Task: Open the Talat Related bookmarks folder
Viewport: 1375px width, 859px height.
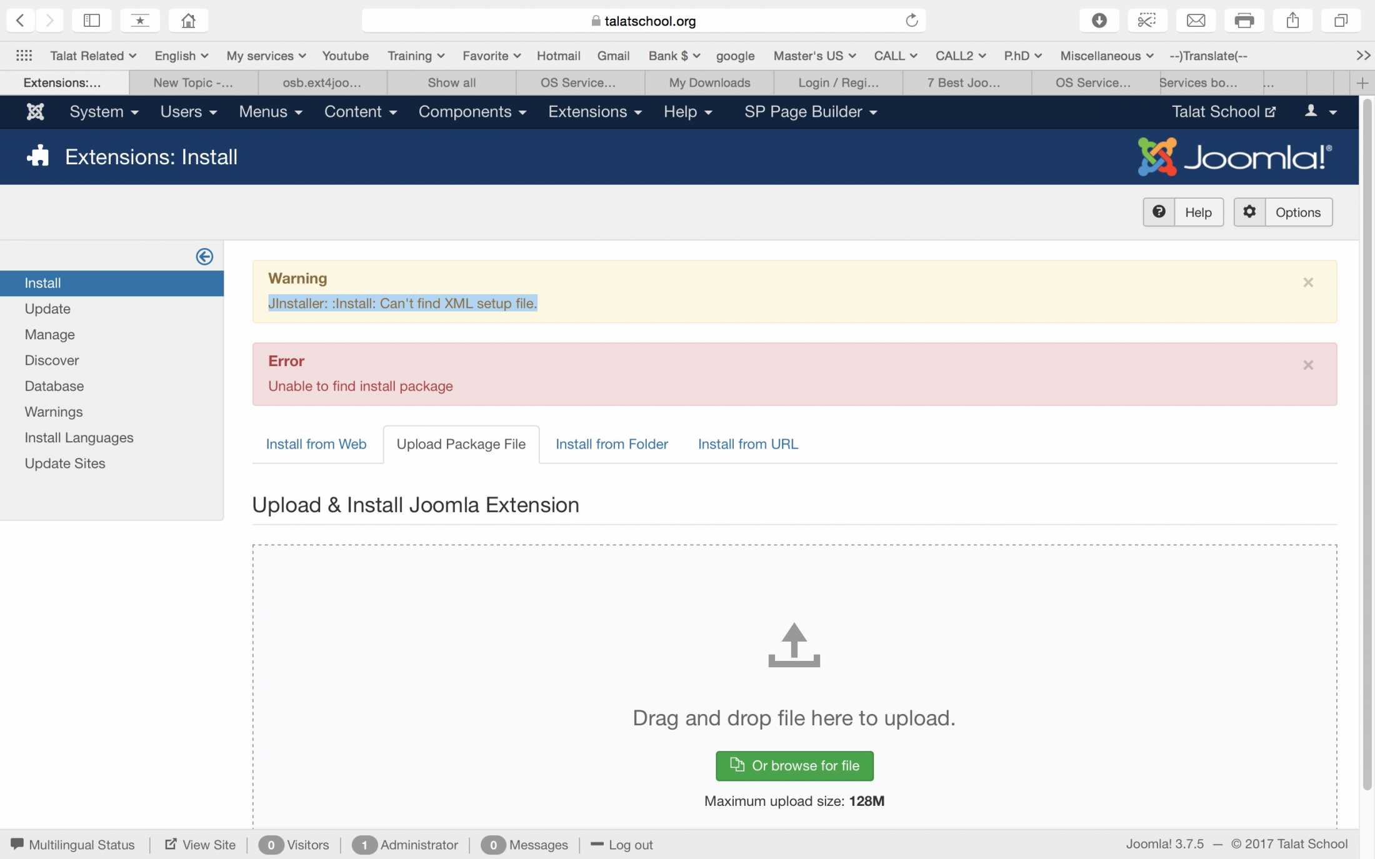Action: [x=93, y=56]
